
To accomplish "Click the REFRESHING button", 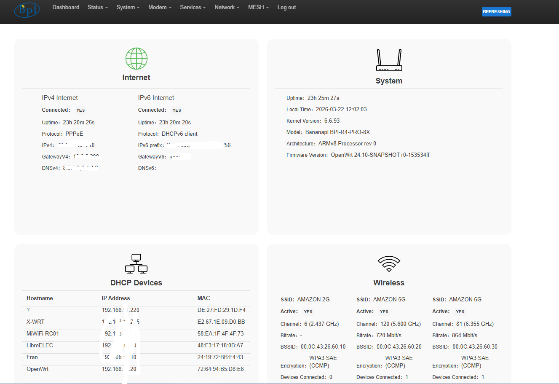I will click(x=496, y=12).
